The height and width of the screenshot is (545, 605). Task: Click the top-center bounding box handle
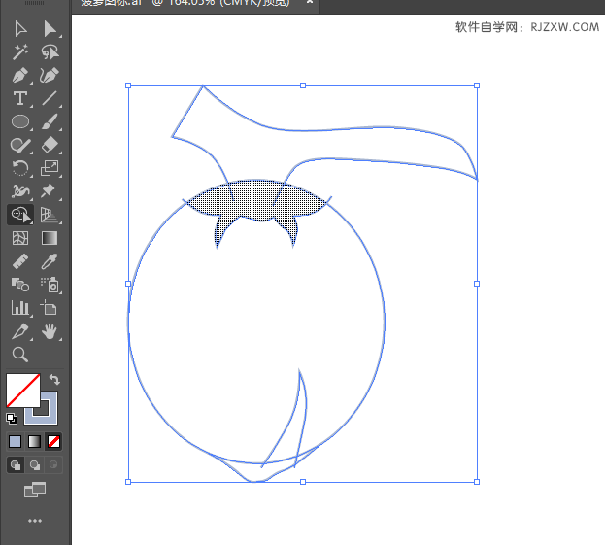click(303, 85)
